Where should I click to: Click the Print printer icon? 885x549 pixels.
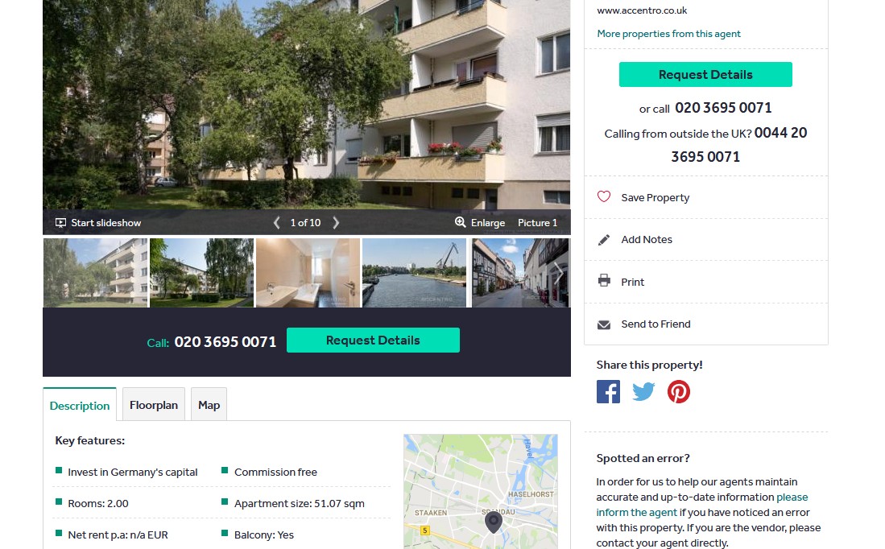(604, 280)
